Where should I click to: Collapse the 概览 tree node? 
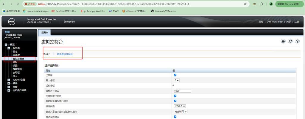click(x=6, y=45)
